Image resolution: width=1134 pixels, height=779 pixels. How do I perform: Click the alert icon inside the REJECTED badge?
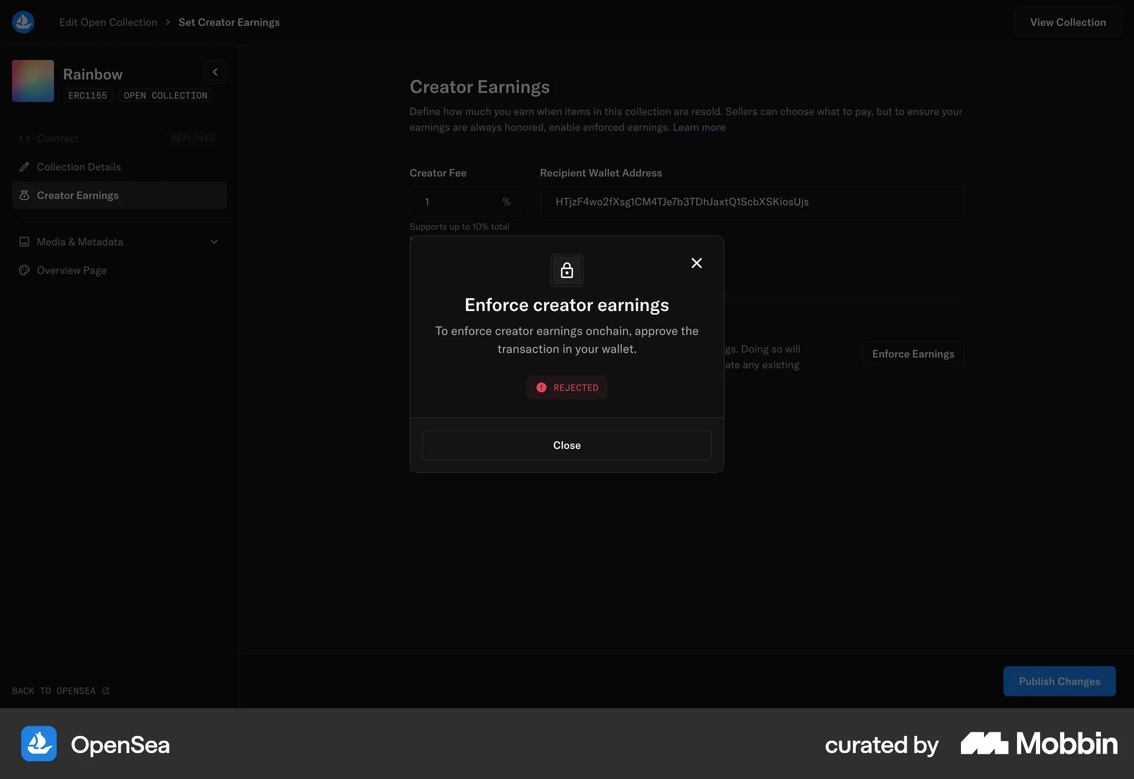[542, 388]
